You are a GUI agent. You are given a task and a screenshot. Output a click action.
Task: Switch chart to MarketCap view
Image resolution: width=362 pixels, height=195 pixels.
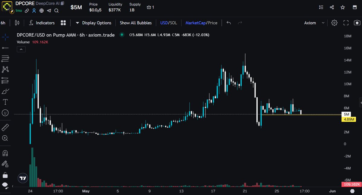(x=195, y=23)
